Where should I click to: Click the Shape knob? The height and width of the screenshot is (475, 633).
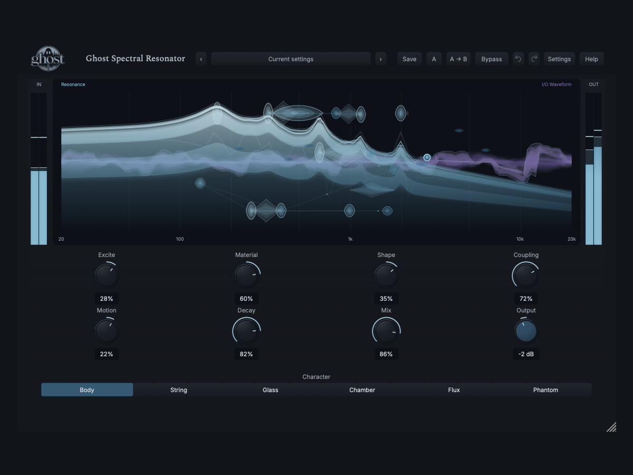point(386,275)
